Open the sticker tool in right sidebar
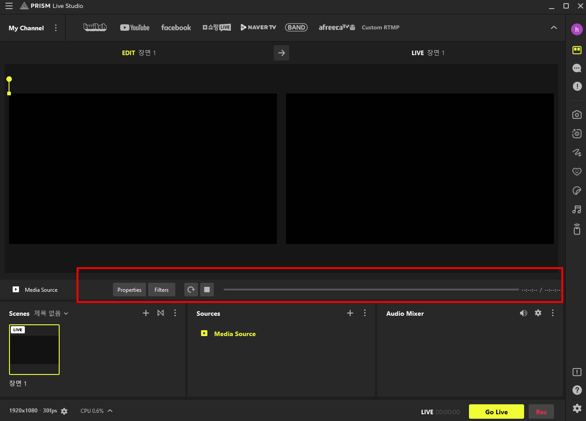 click(x=577, y=191)
